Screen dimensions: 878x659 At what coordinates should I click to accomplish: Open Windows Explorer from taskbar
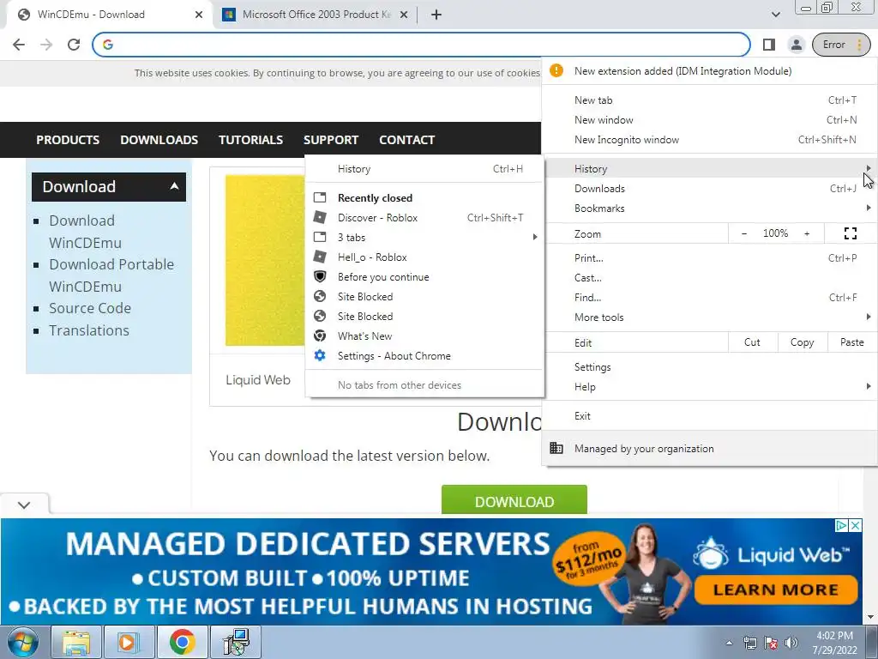click(x=76, y=642)
